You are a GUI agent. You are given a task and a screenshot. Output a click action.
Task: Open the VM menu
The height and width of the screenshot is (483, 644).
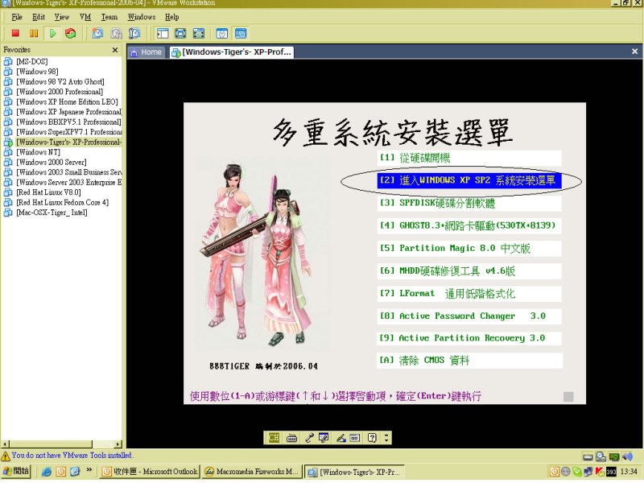point(85,17)
